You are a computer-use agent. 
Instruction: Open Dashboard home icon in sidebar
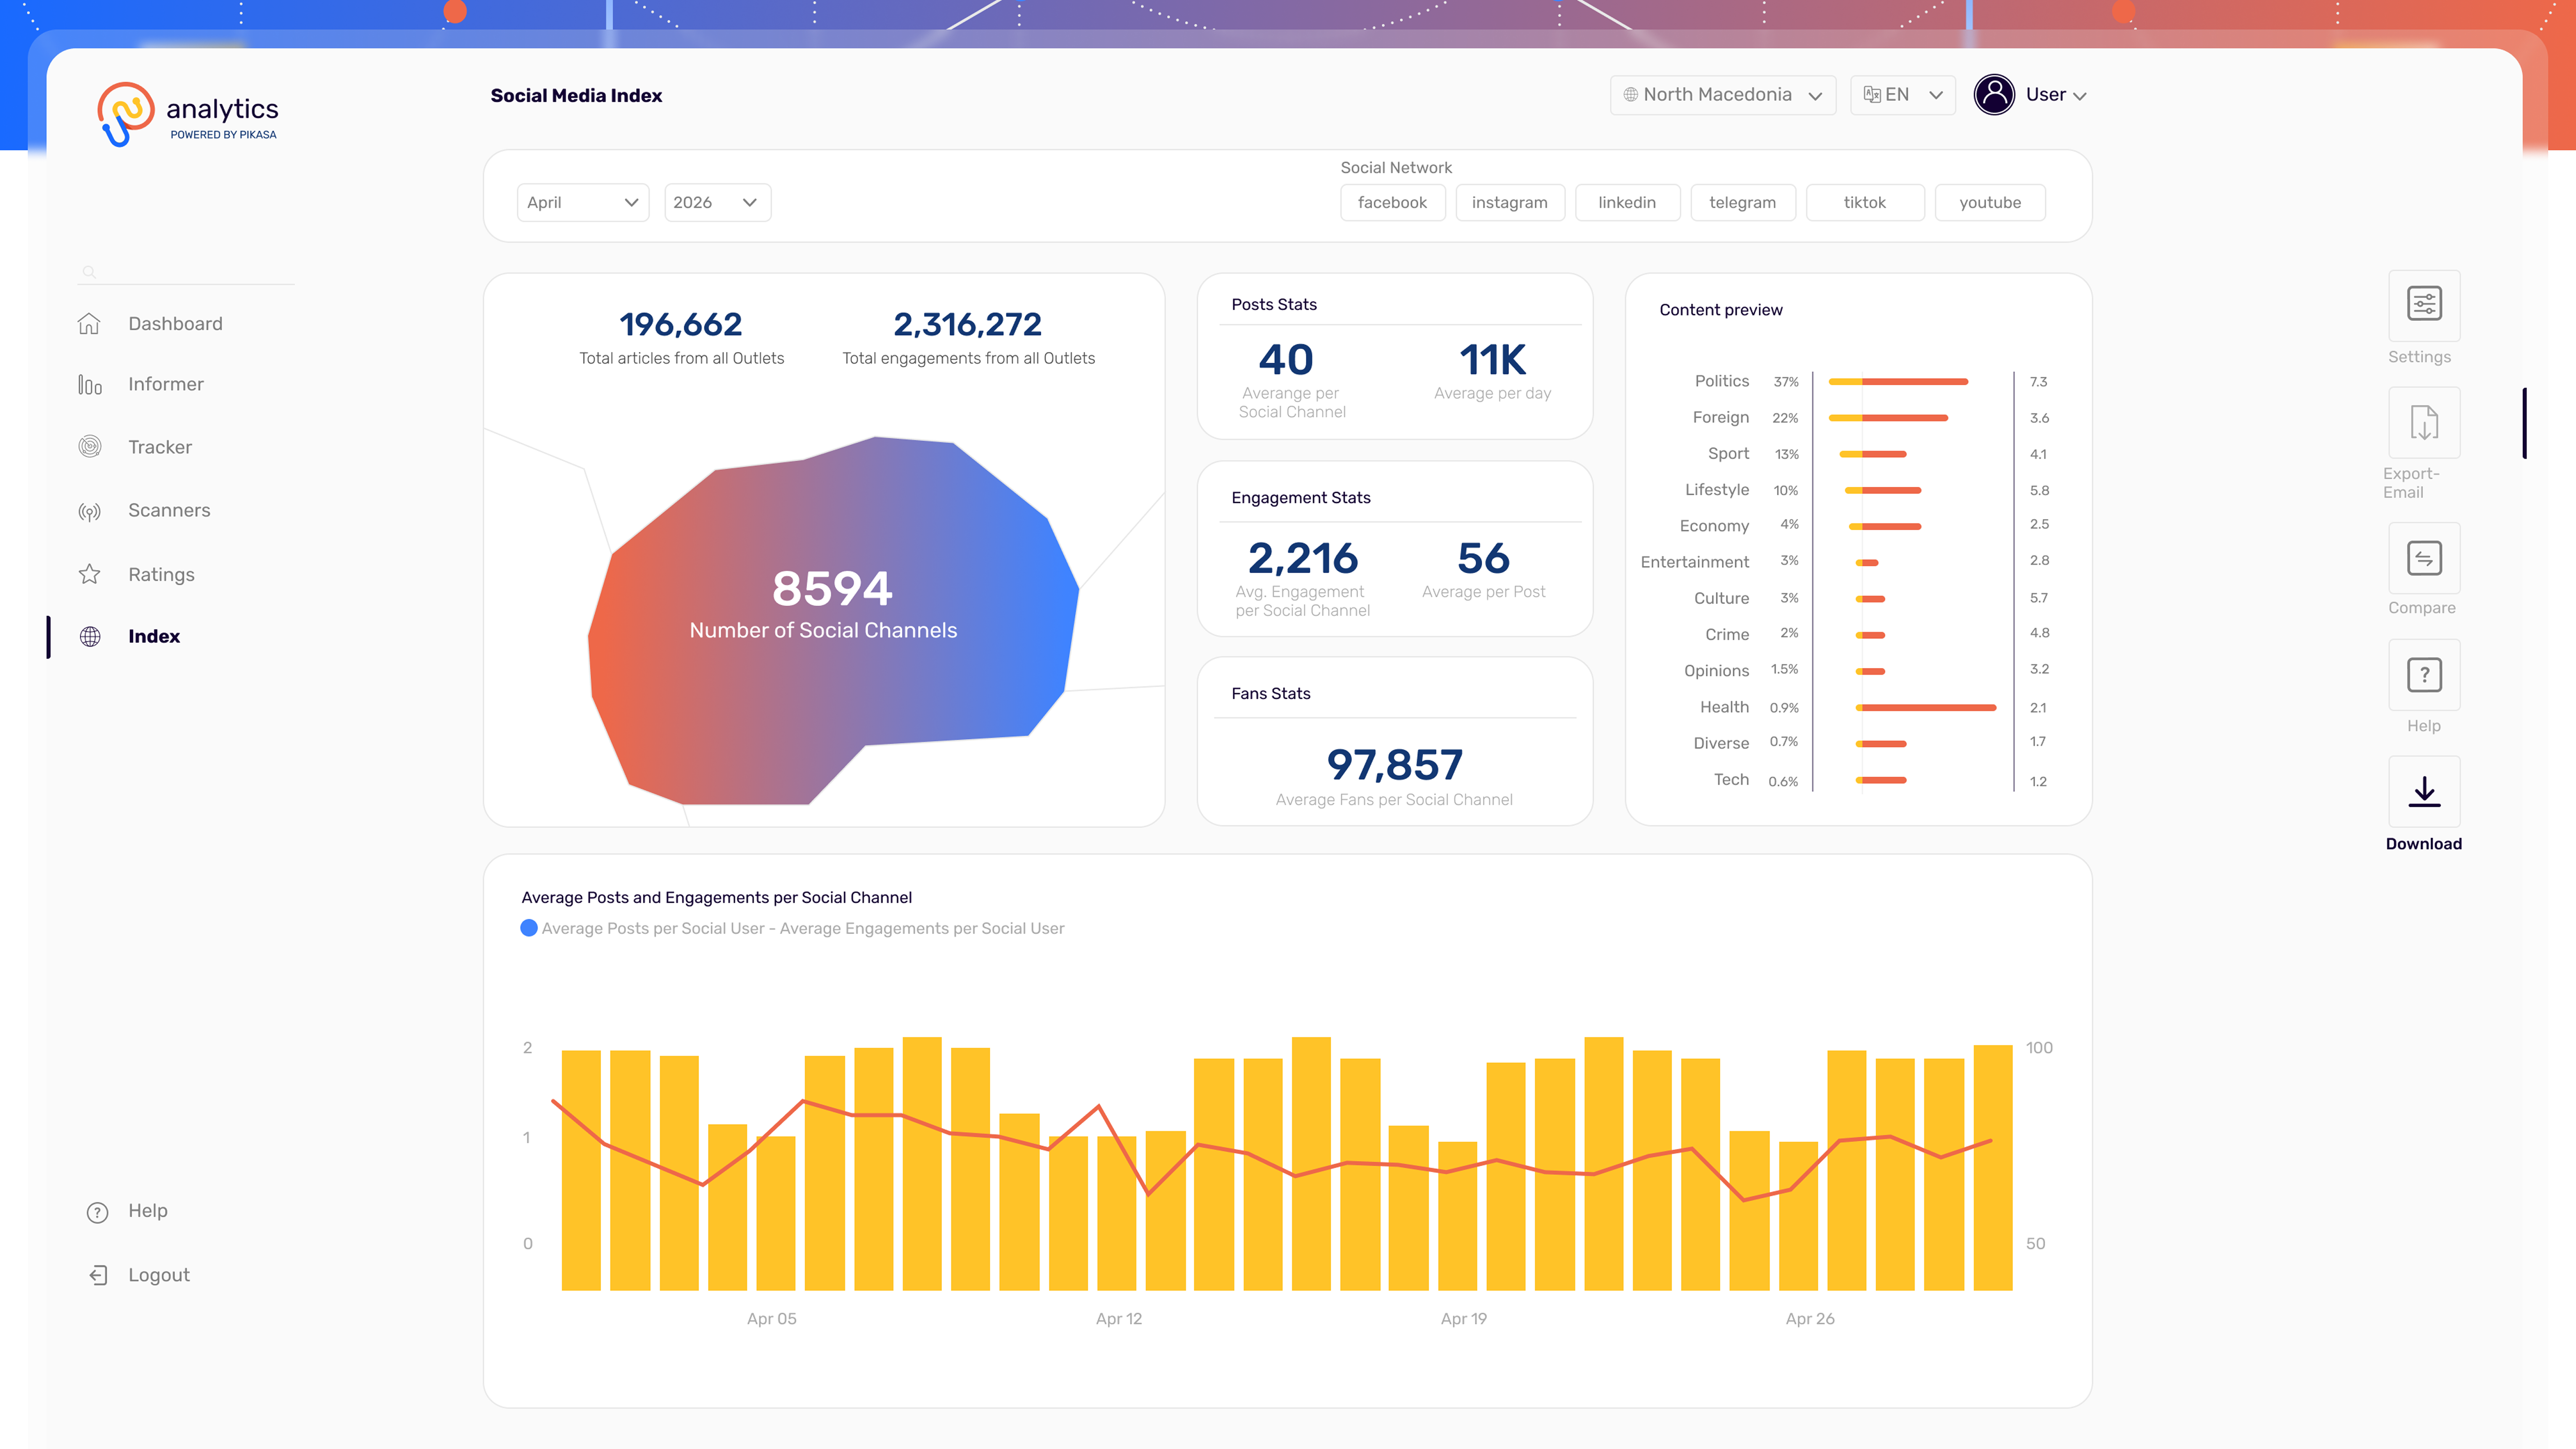click(x=89, y=324)
